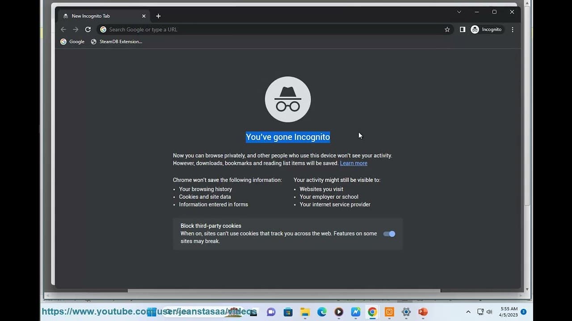
Task: Open the Google bookmark
Action: (72, 41)
